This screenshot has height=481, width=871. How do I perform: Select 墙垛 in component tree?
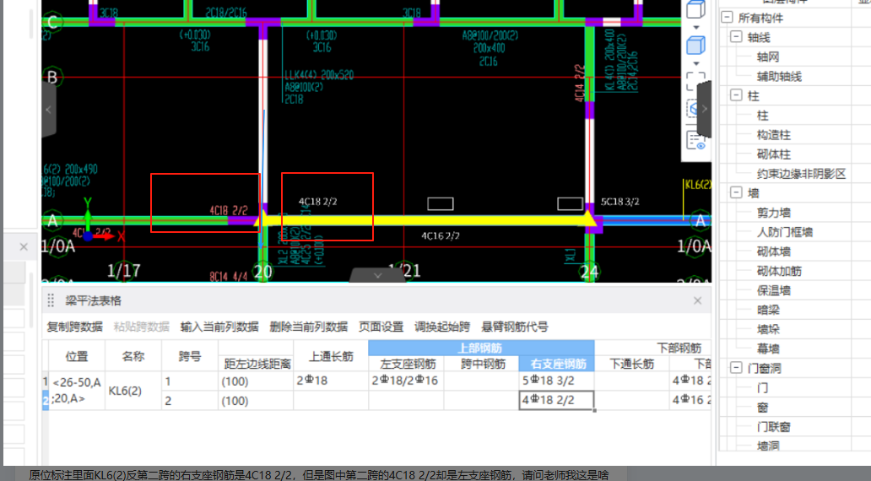[768, 329]
